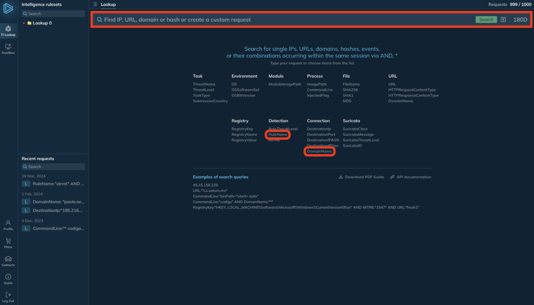Open the Guide info icon
Screen dimensions: 534x305
pos(8,278)
